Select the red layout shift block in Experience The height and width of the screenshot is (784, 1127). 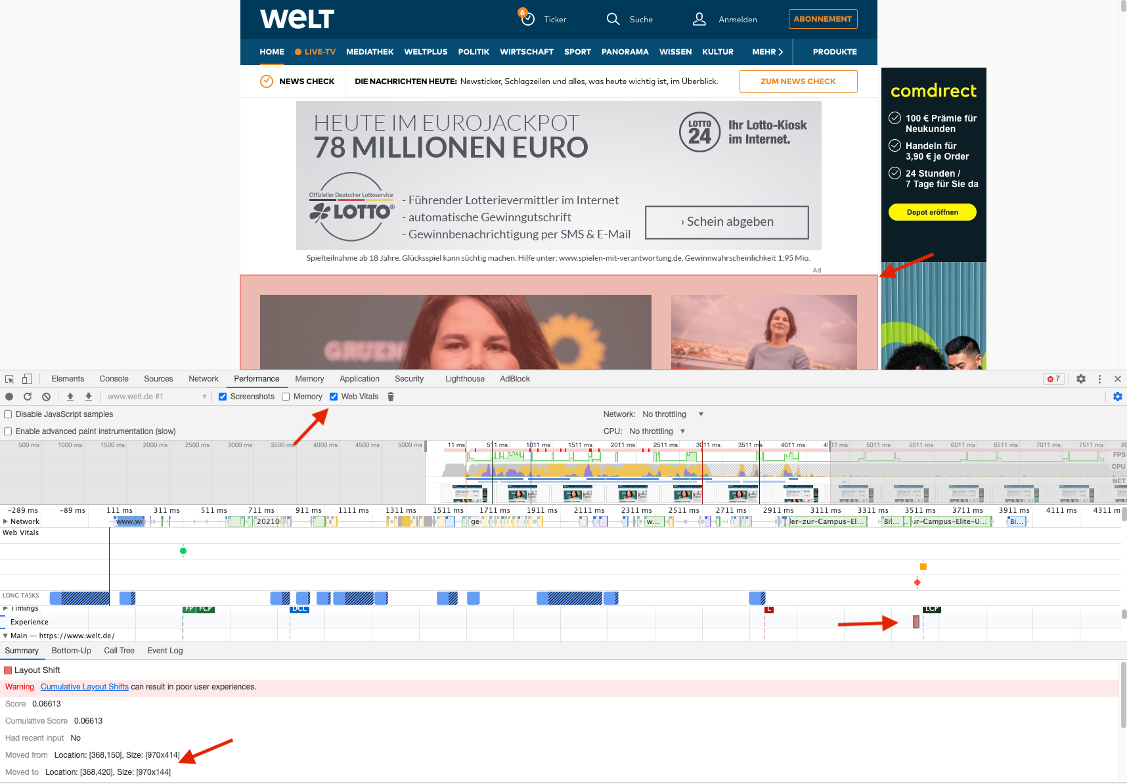[916, 622]
